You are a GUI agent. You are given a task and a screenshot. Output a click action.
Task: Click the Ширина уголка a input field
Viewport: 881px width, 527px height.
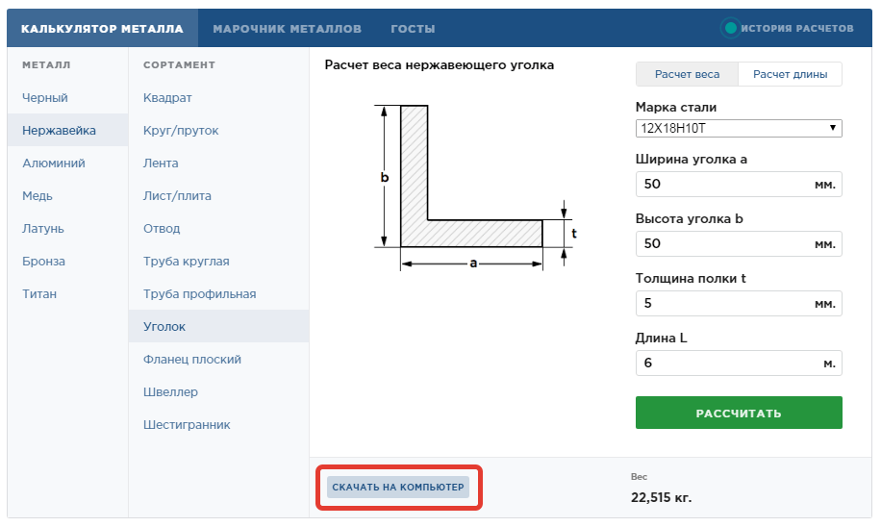click(739, 185)
